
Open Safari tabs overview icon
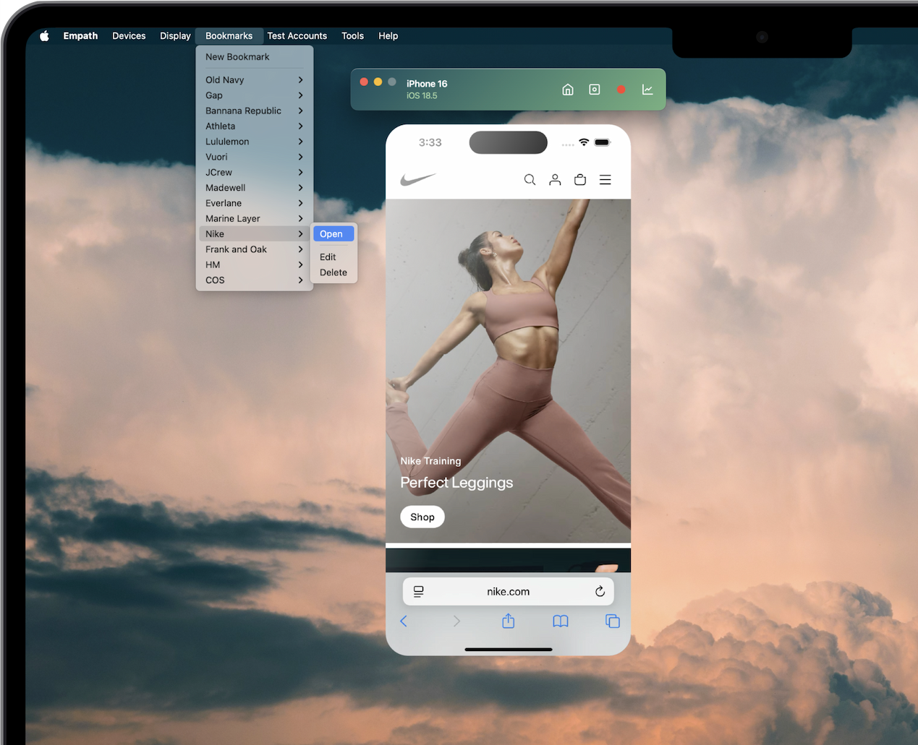tap(613, 621)
